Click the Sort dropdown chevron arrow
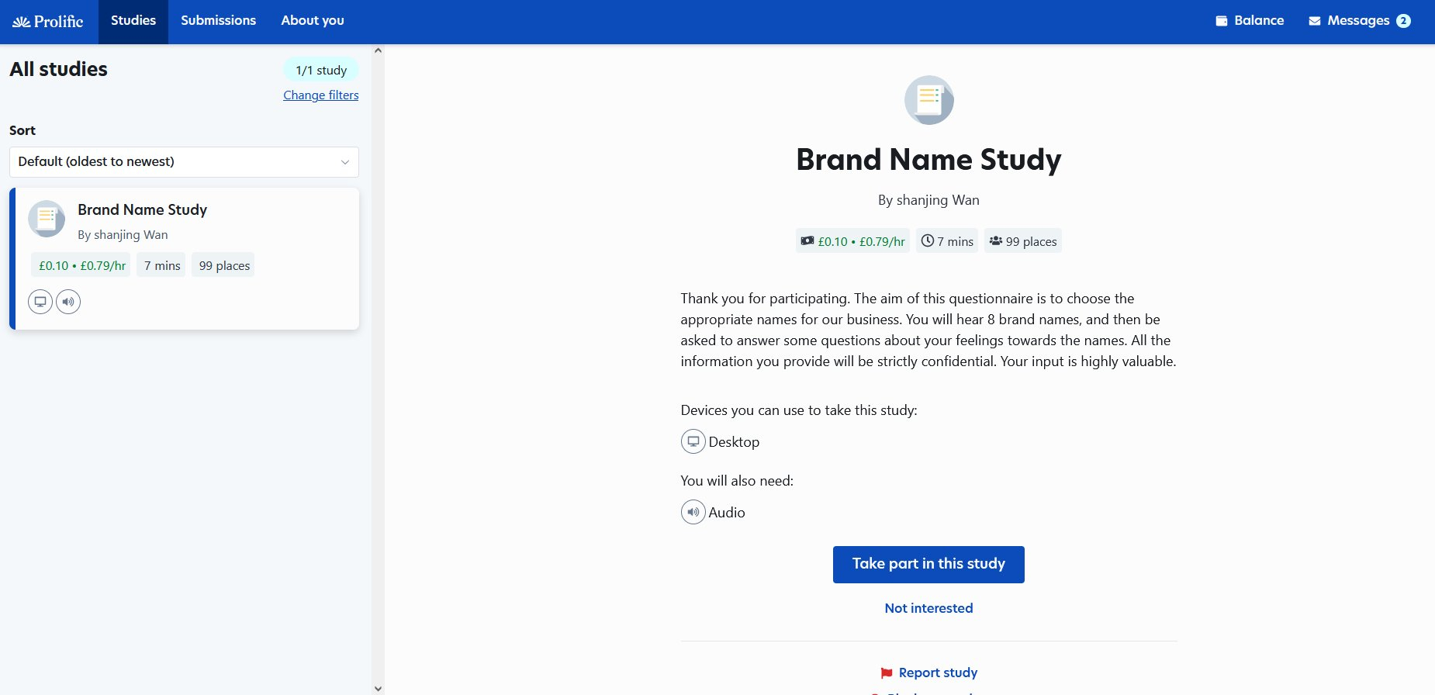1435x695 pixels. 345,162
